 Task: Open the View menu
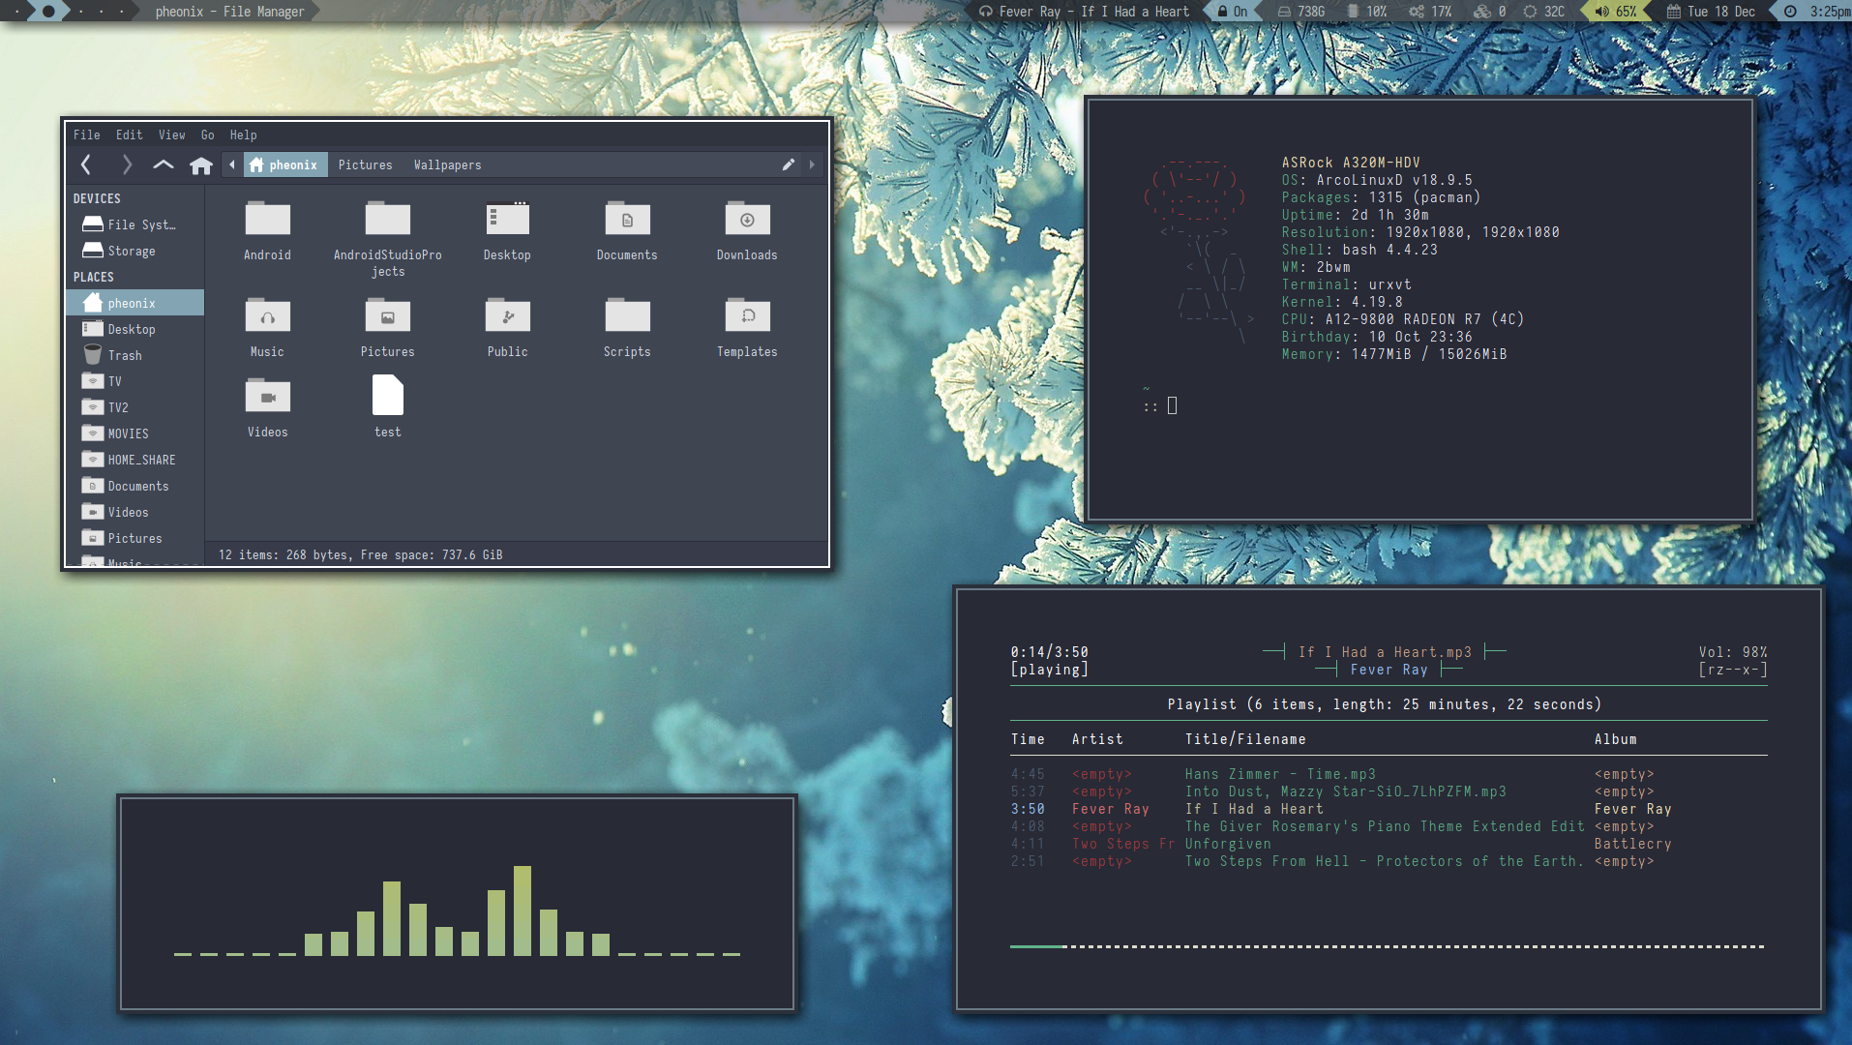click(x=171, y=135)
